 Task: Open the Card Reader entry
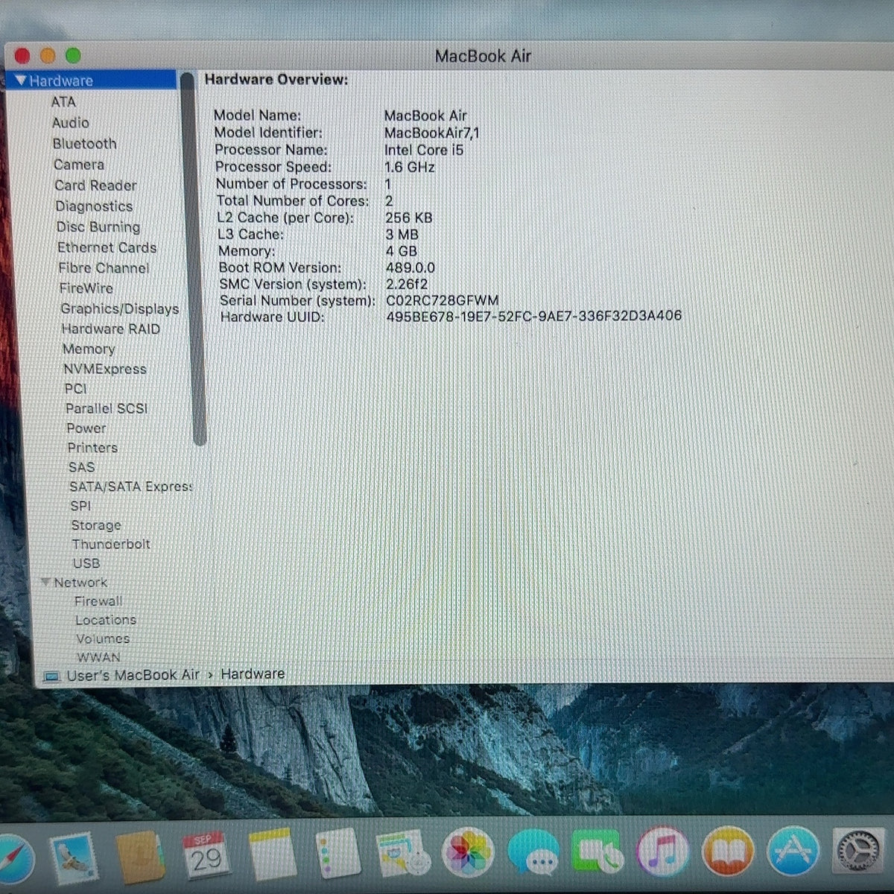tap(95, 185)
